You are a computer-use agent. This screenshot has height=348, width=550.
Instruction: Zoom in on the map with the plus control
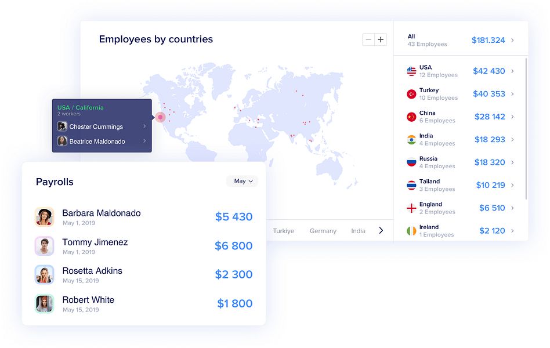tap(381, 39)
